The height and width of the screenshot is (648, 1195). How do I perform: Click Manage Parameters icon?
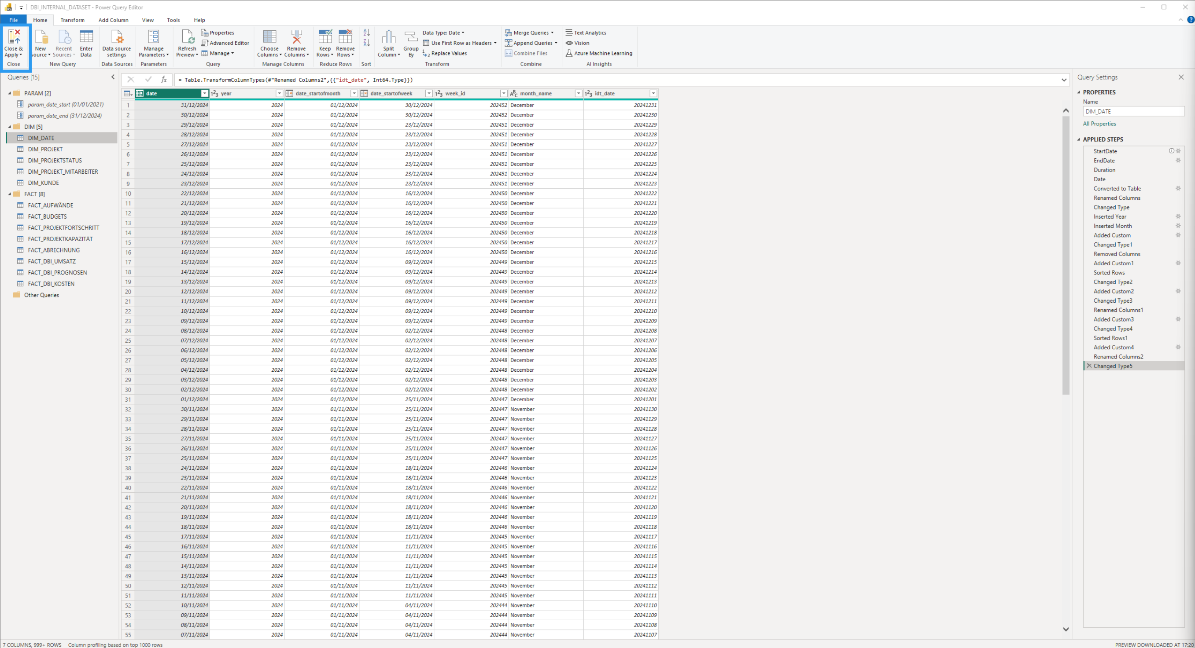click(154, 37)
